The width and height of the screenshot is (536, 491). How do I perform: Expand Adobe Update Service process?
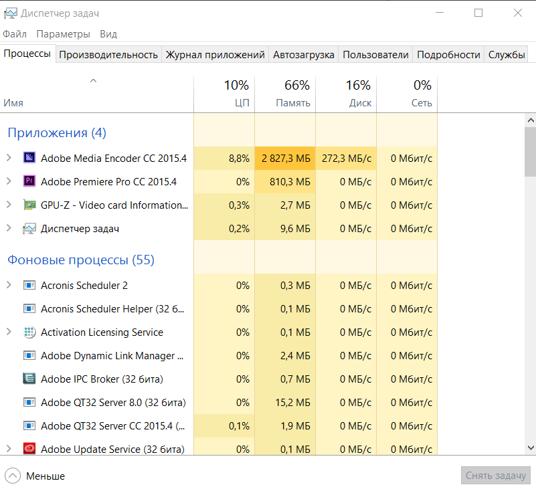9,449
